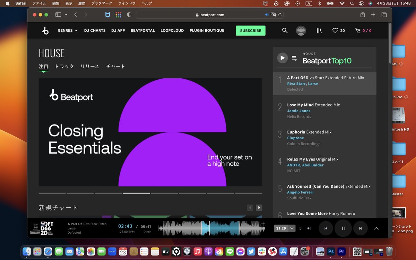
Task: Open artist Jamie Jones link
Action: 298,111
